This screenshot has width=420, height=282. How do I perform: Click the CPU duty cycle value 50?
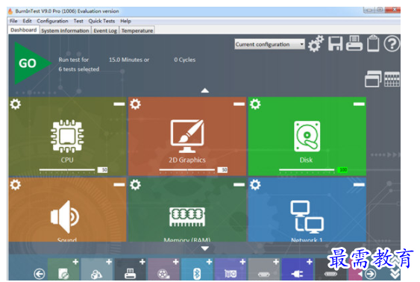point(103,170)
